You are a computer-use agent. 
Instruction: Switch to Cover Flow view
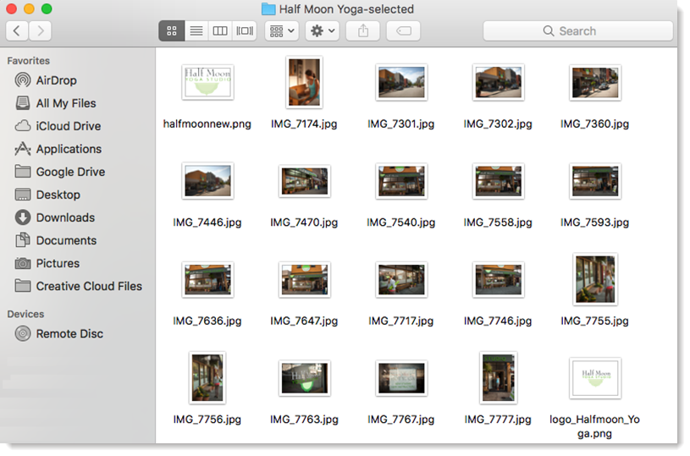click(245, 30)
